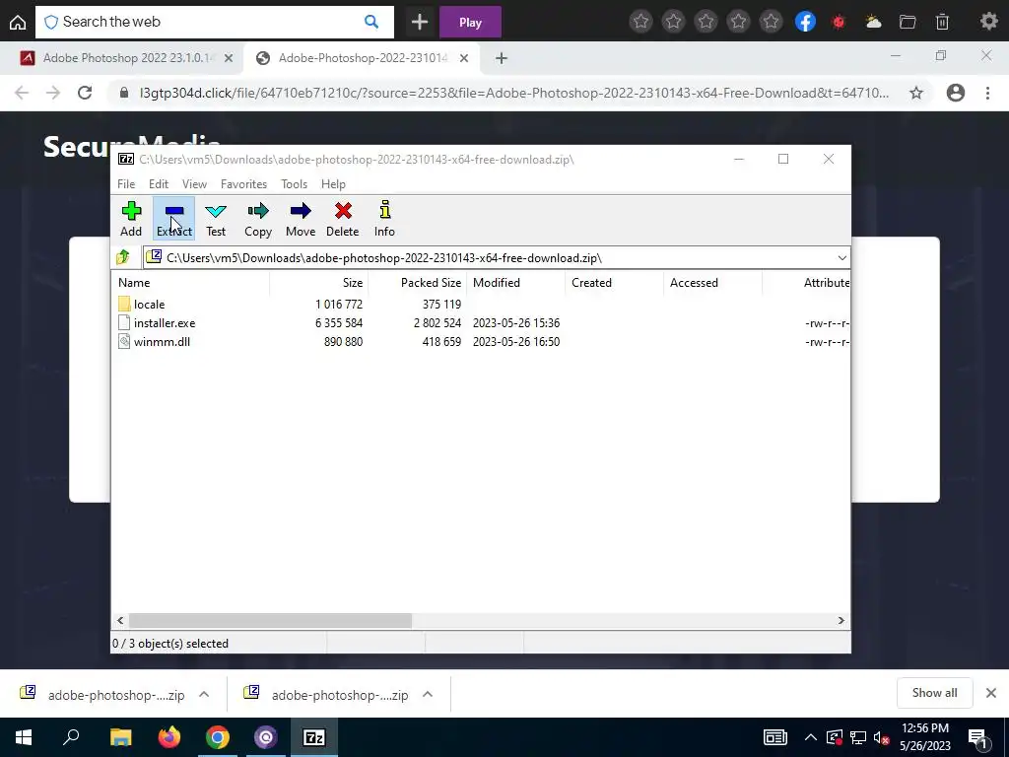Show hidden system tray icons
This screenshot has width=1009, height=757.
tap(810, 737)
